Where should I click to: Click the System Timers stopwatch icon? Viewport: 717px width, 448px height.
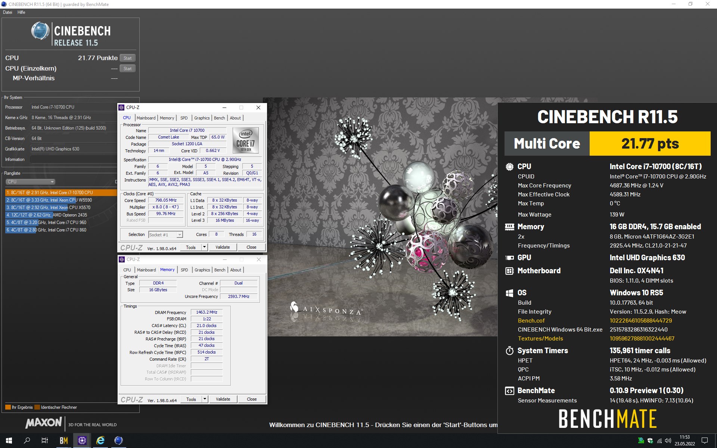click(x=509, y=351)
